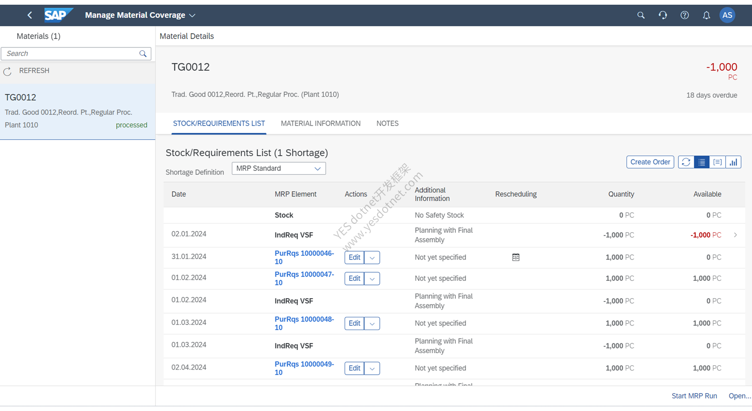Select material TG0012 in the list

tap(78, 111)
